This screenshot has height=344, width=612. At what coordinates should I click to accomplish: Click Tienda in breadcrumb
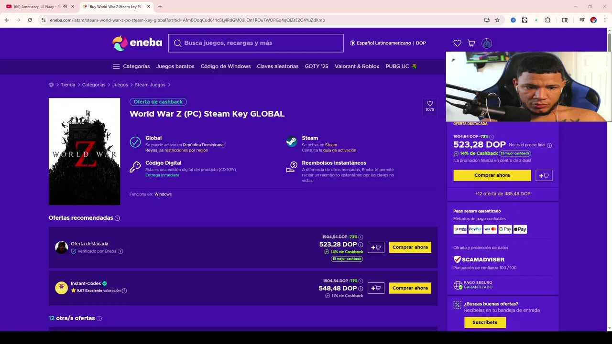point(68,85)
